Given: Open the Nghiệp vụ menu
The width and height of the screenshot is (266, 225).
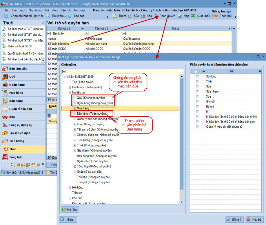Looking at the screenshot, I should click(x=35, y=10).
